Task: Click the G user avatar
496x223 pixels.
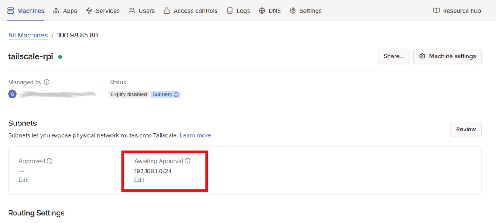Action: 12,94
